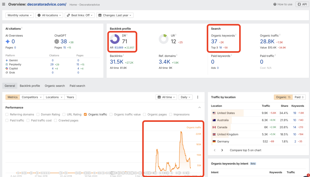Image resolution: width=310 pixels, height=177 pixels.
Task: Enable the Domain Rating checkbox
Action: 38,115
